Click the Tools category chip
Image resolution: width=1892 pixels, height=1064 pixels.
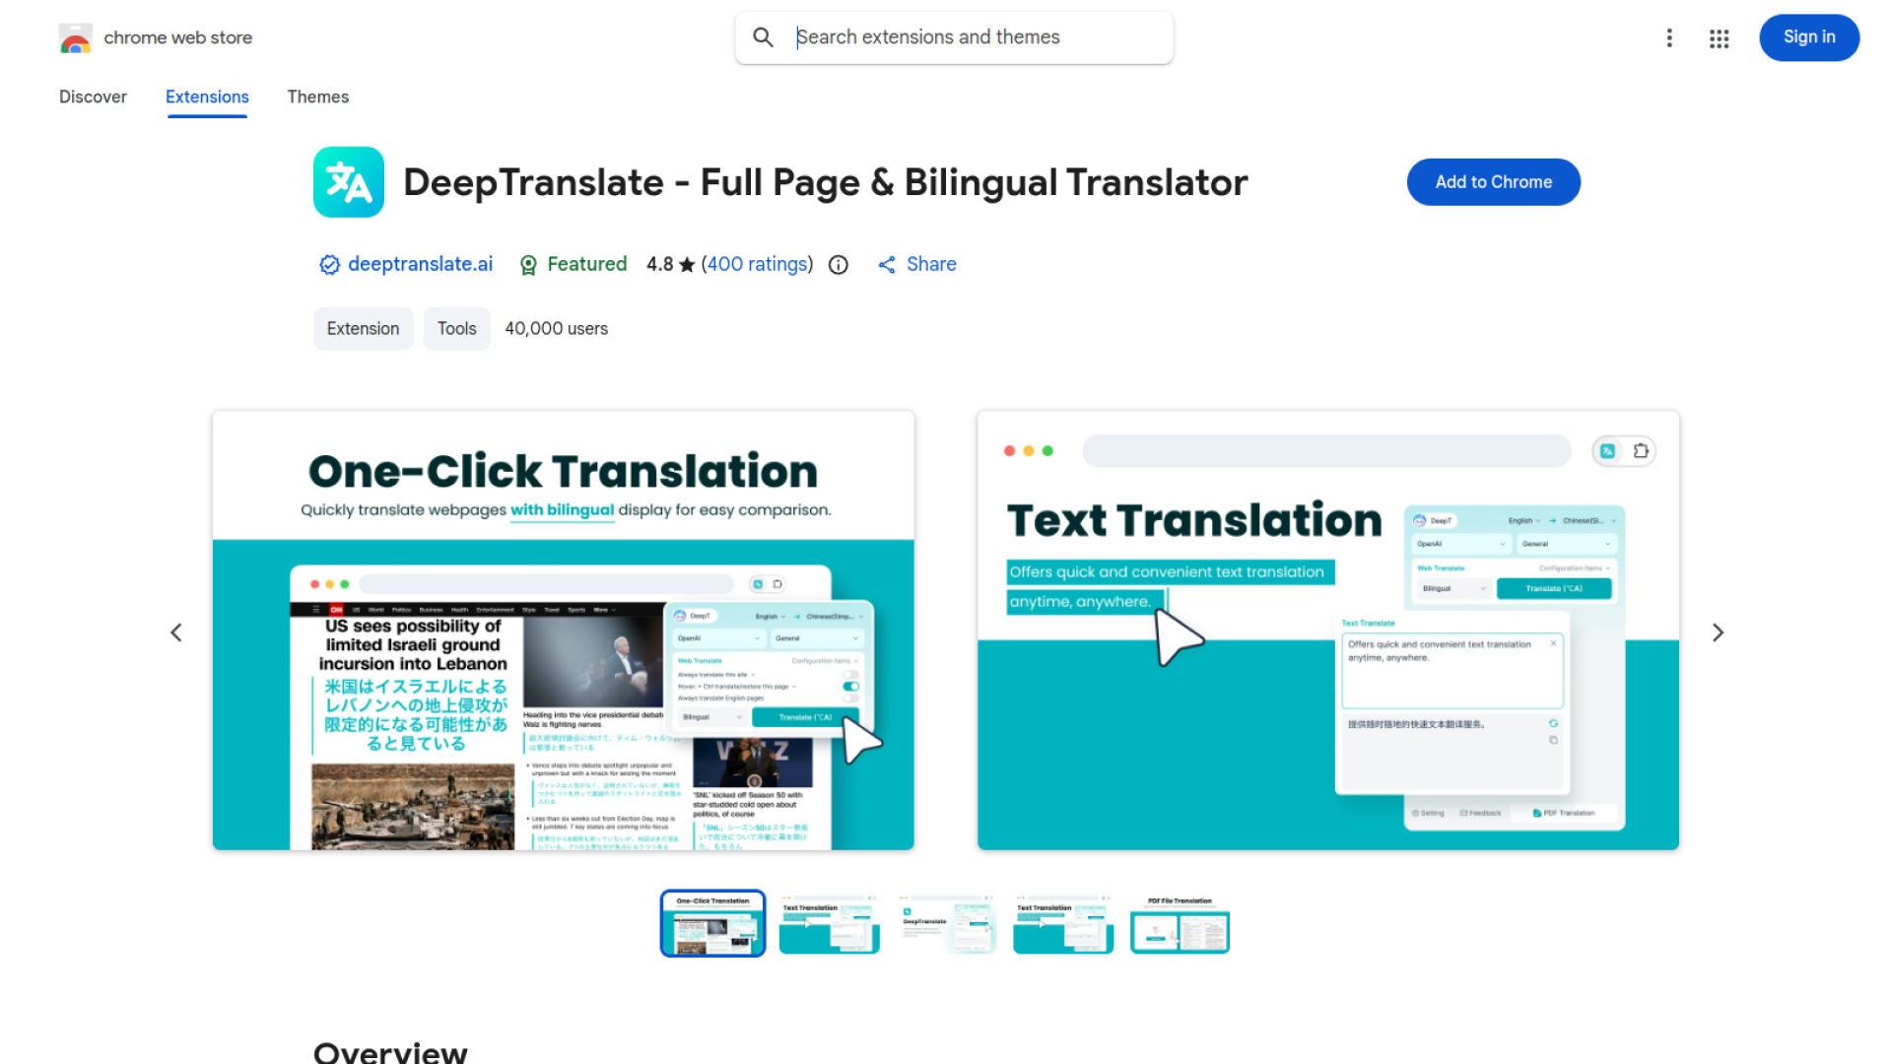457,329
